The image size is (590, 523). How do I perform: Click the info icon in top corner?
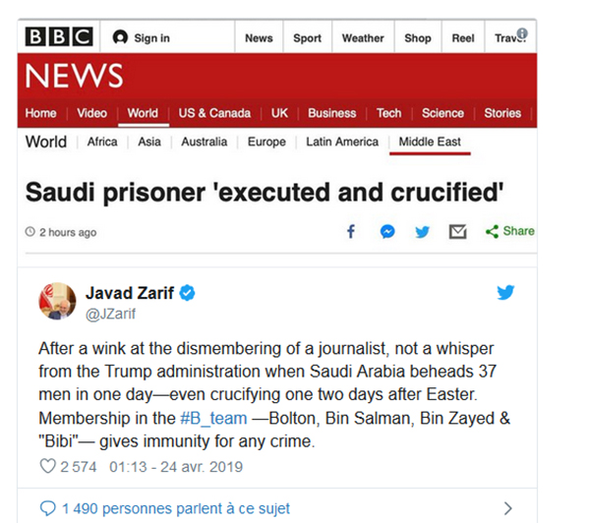(x=522, y=33)
